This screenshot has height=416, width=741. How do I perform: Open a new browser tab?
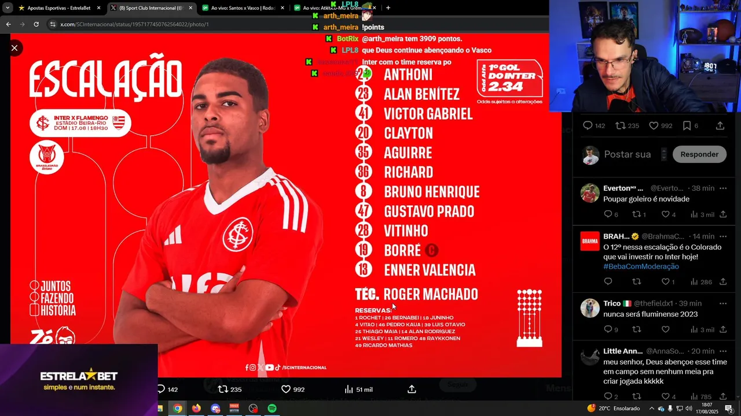coord(388,8)
